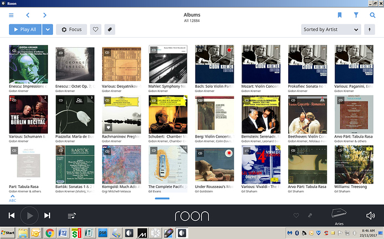The width and height of the screenshot is (384, 239).
Task: Select the Aries audio zone
Action: (339, 216)
